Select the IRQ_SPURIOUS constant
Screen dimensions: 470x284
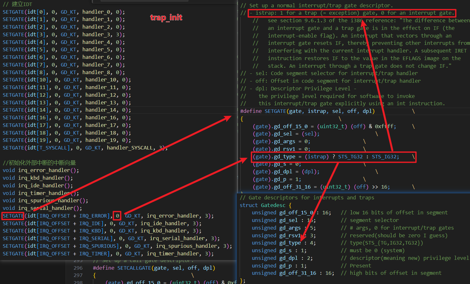pyautogui.click(x=97, y=246)
